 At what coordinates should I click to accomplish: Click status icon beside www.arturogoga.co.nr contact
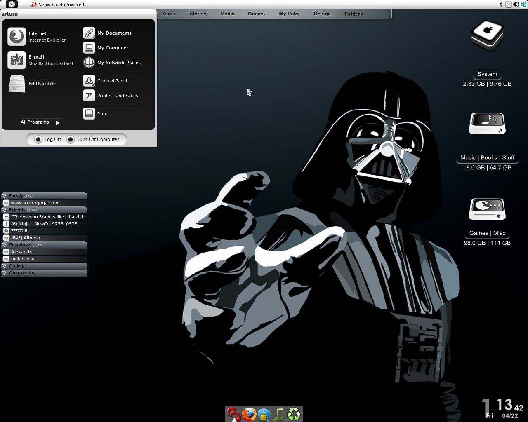(x=6, y=203)
